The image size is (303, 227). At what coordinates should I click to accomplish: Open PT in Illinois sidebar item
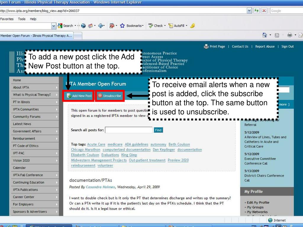[35, 102]
